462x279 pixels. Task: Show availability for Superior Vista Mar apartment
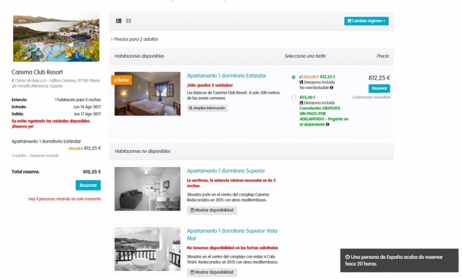click(212, 272)
